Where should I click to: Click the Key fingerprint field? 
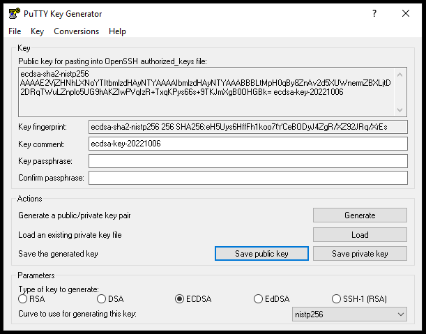tap(248, 127)
